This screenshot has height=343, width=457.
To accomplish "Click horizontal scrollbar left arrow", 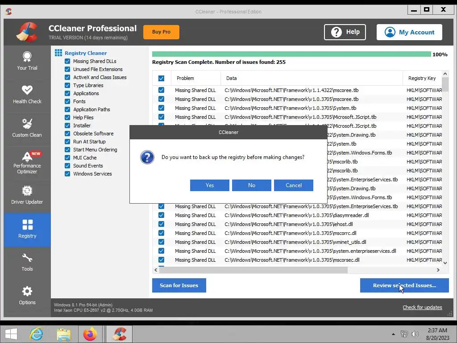I will pos(156,270).
